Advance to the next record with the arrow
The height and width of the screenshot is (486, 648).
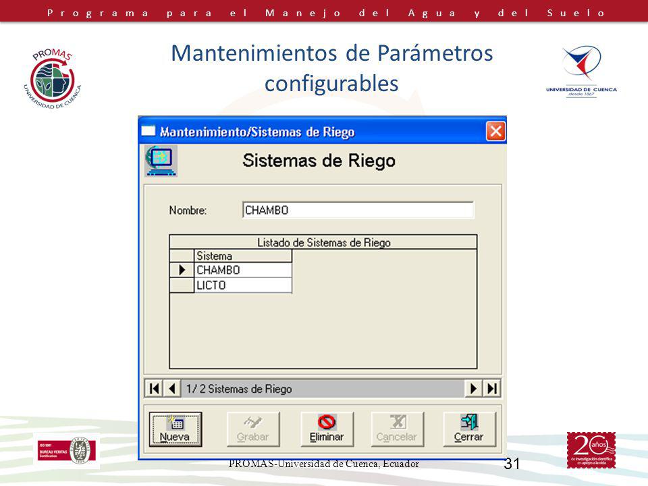pyautogui.click(x=473, y=389)
